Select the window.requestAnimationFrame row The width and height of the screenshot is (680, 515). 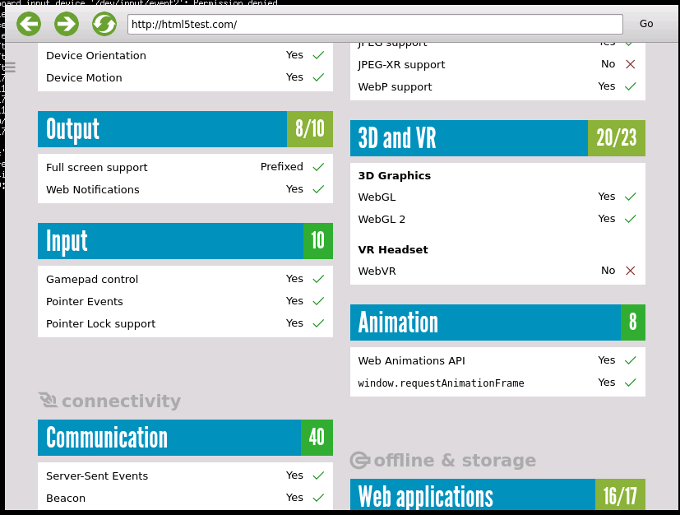pyautogui.click(x=497, y=383)
